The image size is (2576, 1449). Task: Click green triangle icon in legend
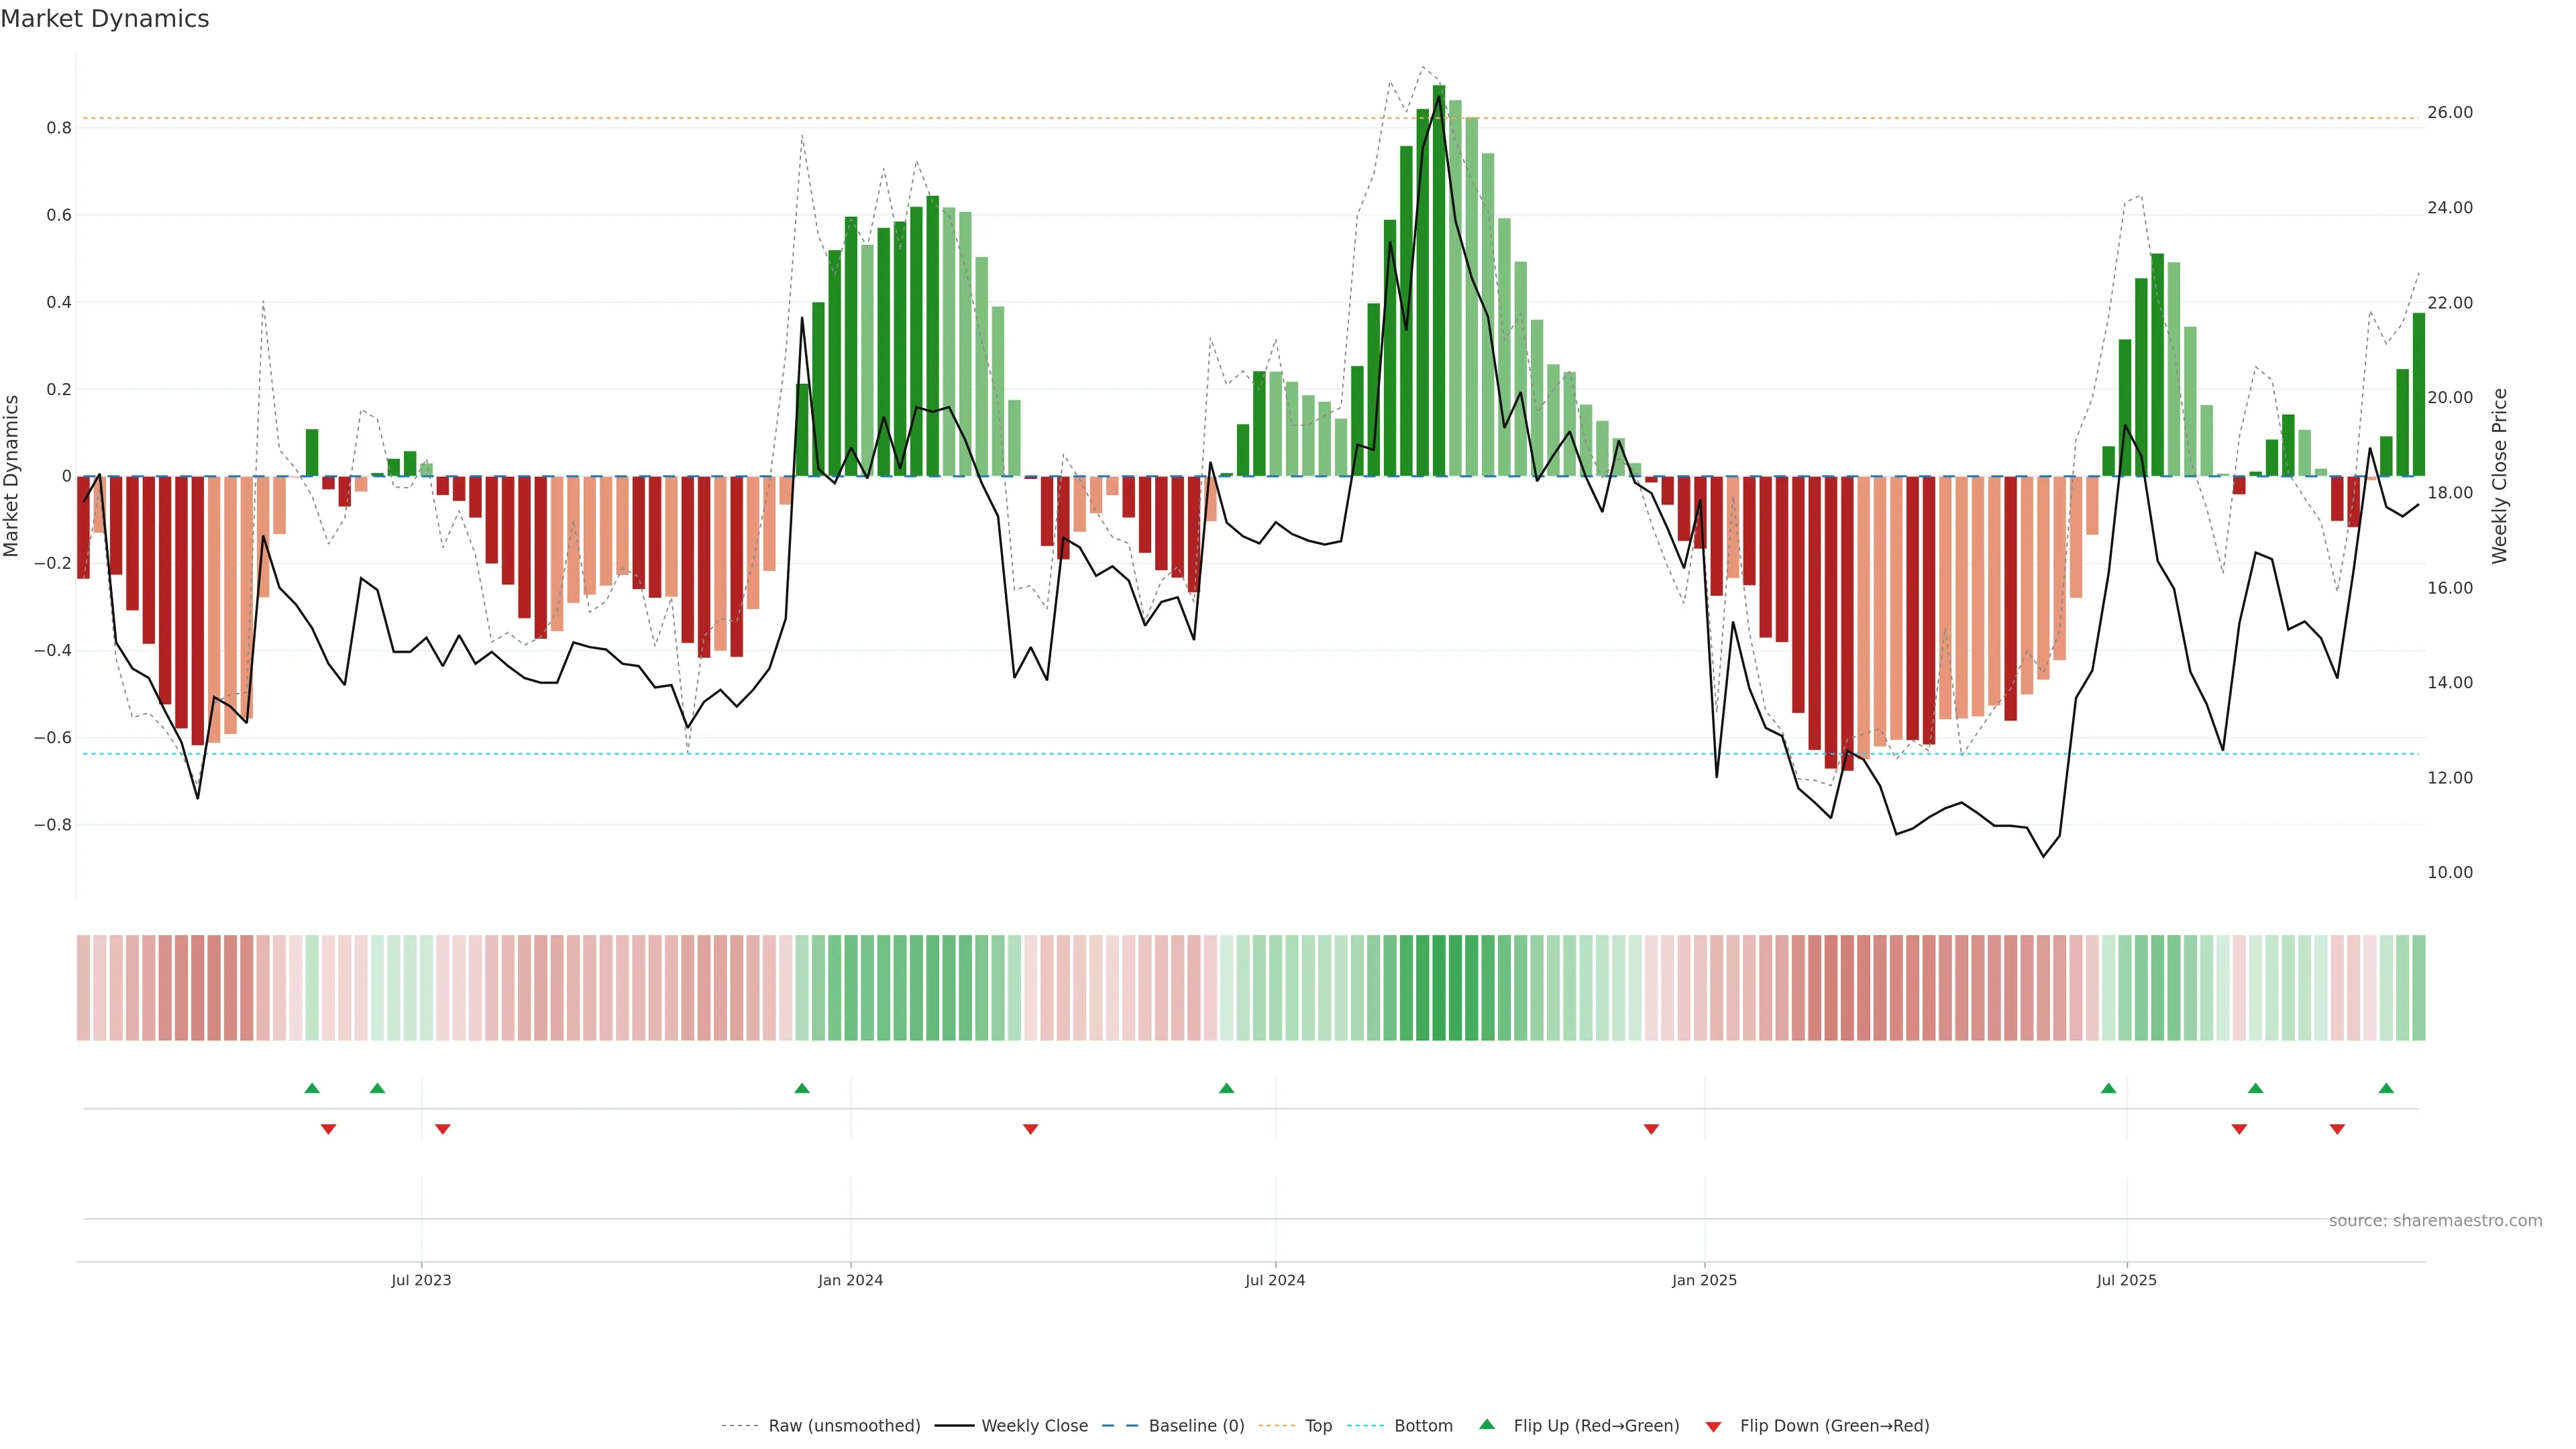pos(1487,1424)
